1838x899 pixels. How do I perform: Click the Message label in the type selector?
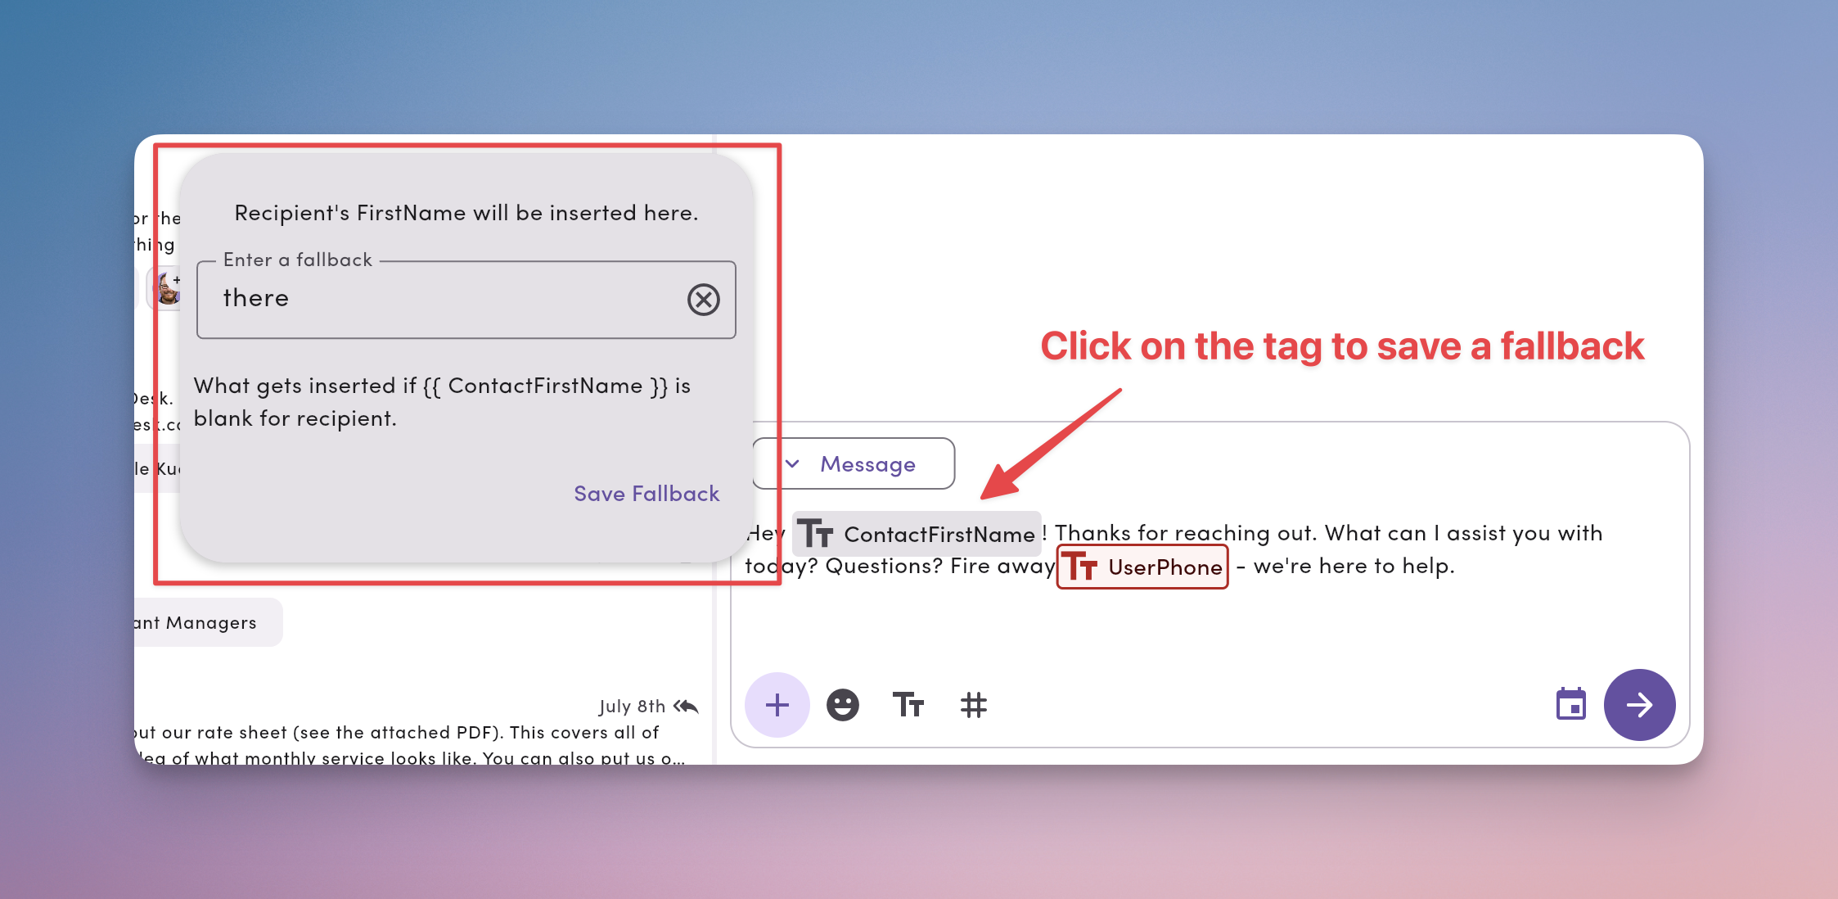[x=867, y=464]
